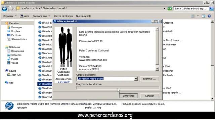The height and width of the screenshot is (120, 215).
Task: Click Abrir in the Explorer toolbar
Action: [x=25, y=16]
